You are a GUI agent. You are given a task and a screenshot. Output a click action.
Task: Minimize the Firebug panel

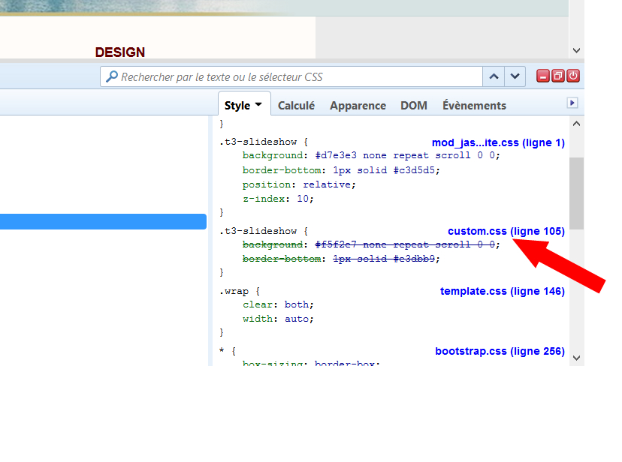tap(542, 76)
